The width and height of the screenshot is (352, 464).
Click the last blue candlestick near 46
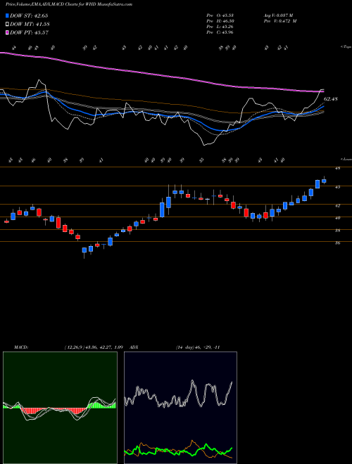(x=324, y=181)
